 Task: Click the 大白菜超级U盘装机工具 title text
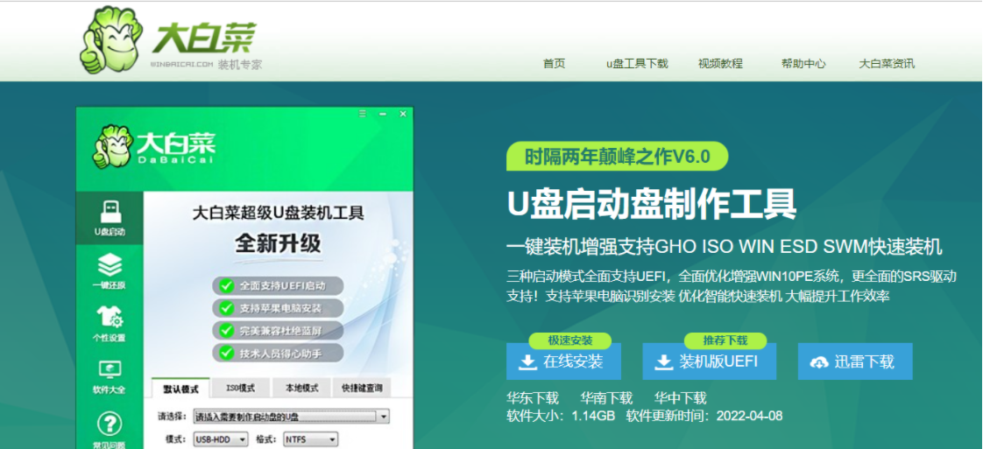click(278, 213)
